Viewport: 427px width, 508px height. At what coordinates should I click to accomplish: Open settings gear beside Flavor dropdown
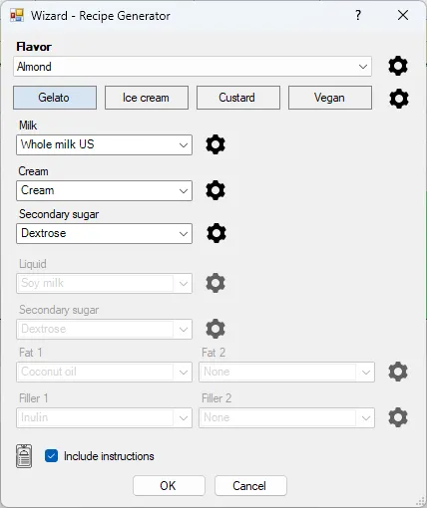pos(398,66)
